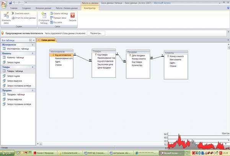Click the Изменить связи ribbon button
This screenshot has width=230, height=156.
[6, 17]
